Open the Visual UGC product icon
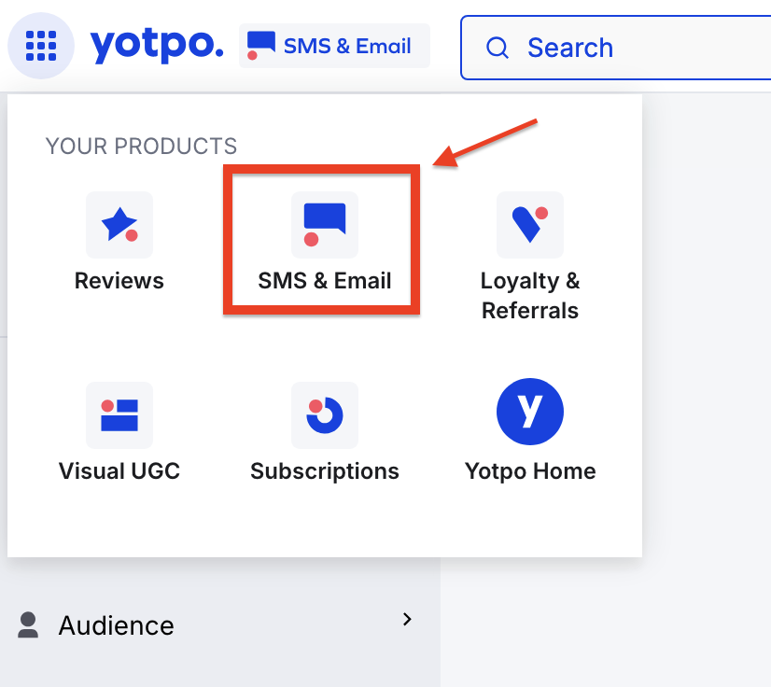771x687 pixels. pyautogui.click(x=119, y=414)
